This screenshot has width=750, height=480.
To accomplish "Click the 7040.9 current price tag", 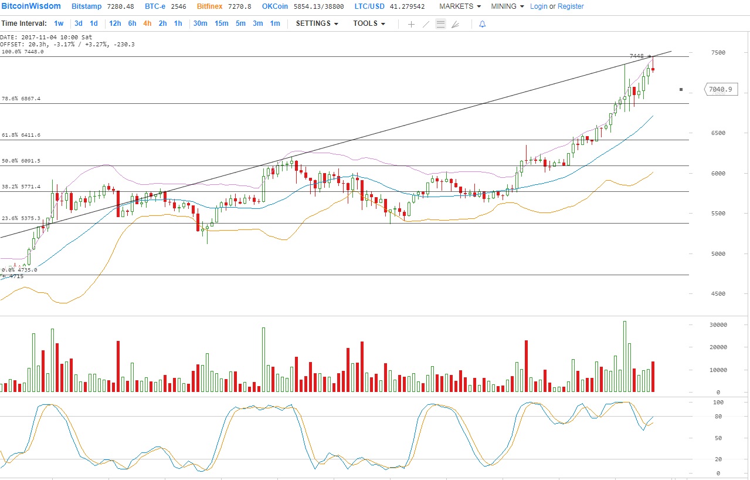I will (x=719, y=89).
